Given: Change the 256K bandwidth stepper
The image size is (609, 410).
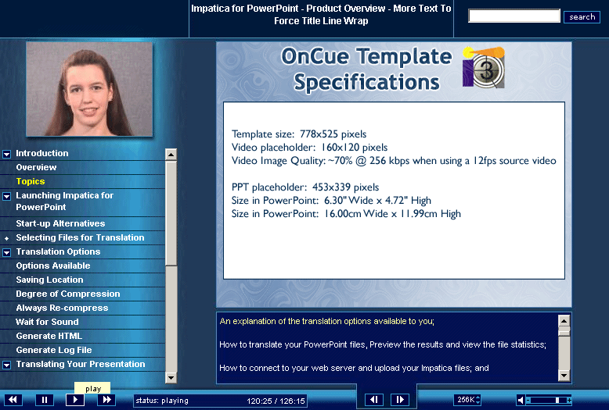Looking at the screenshot, I should 477,400.
